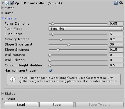Screen dimensions: 125x109
Task: Open the component help reference icon
Action: (x=116, y=3)
